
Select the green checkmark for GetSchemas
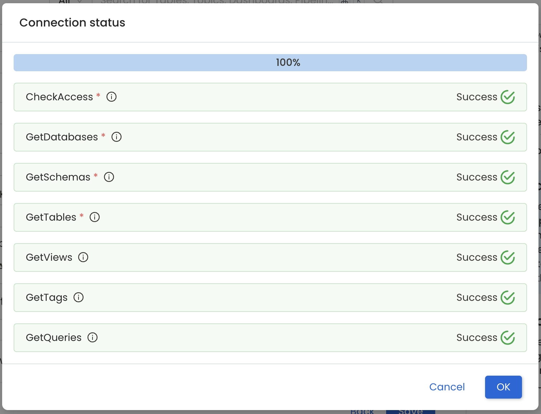coord(508,177)
